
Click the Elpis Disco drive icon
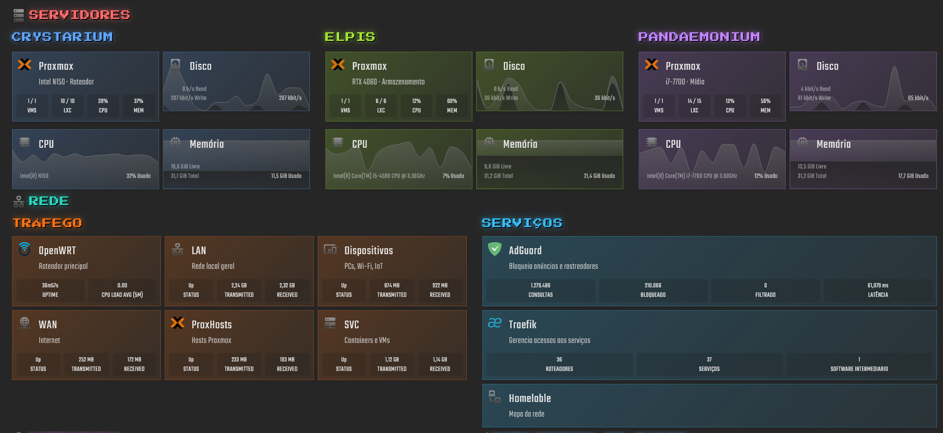point(489,65)
